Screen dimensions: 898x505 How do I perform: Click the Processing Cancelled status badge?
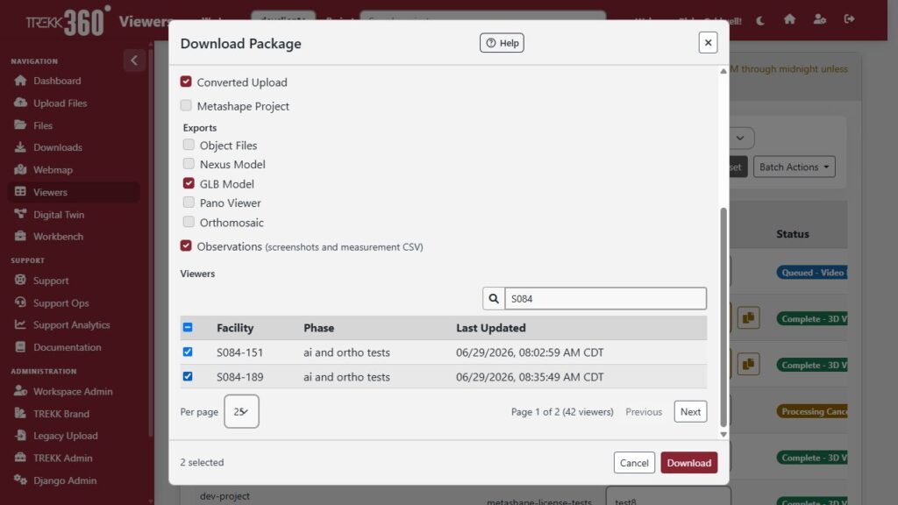coord(812,411)
